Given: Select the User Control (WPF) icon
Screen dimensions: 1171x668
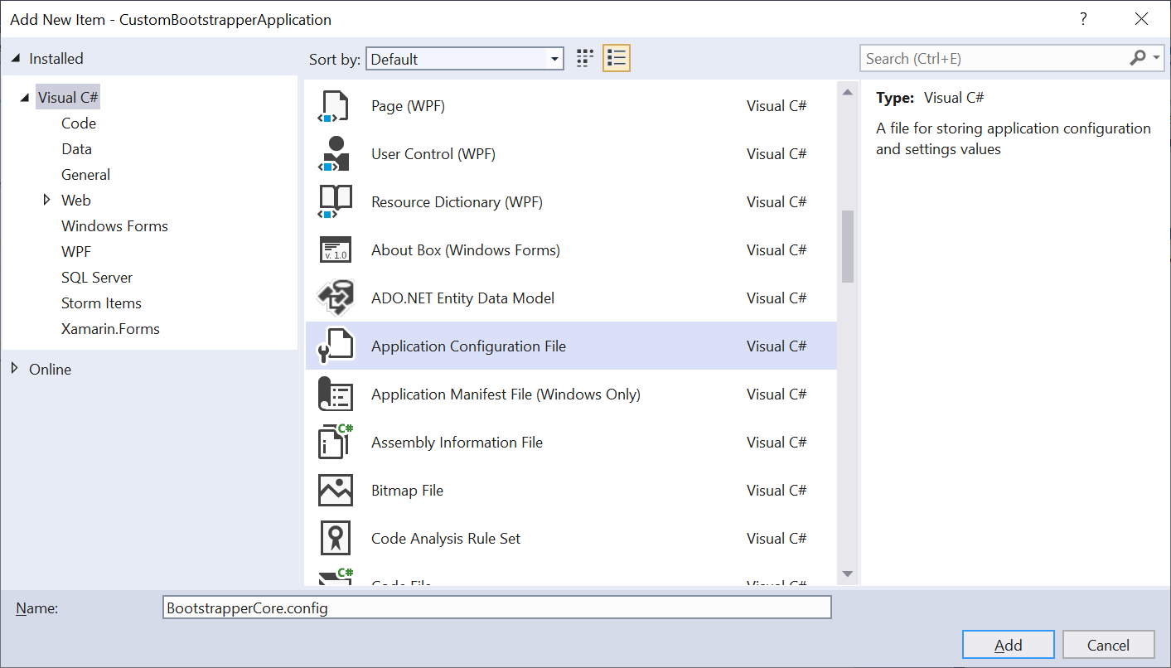Looking at the screenshot, I should tap(335, 154).
